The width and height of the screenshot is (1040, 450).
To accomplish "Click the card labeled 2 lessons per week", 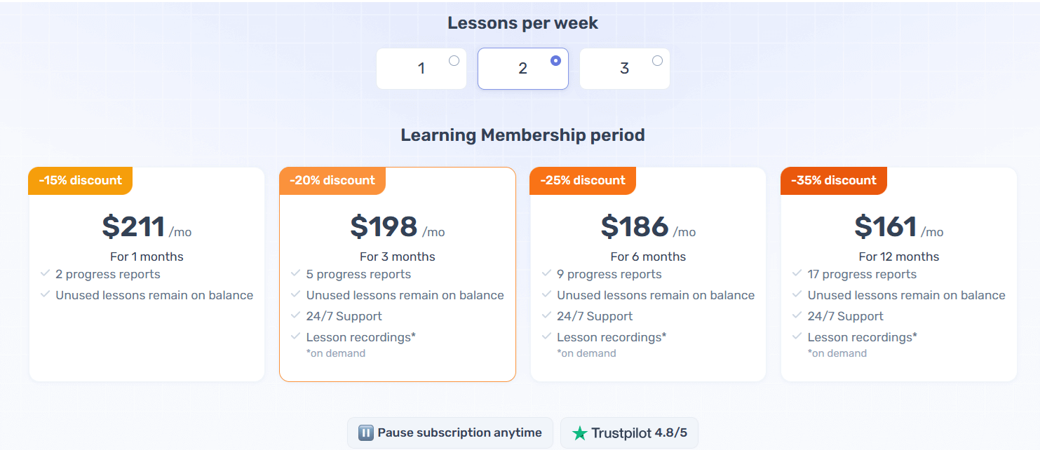I will (522, 69).
